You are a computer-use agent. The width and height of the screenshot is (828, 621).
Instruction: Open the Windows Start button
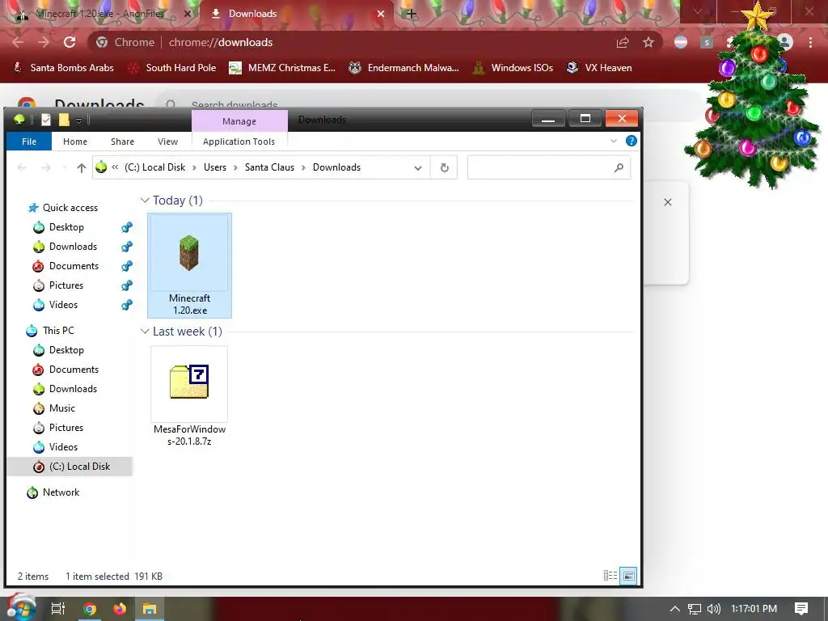tap(21, 608)
